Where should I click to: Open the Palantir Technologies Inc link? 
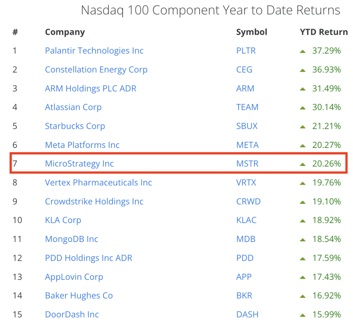pos(94,51)
